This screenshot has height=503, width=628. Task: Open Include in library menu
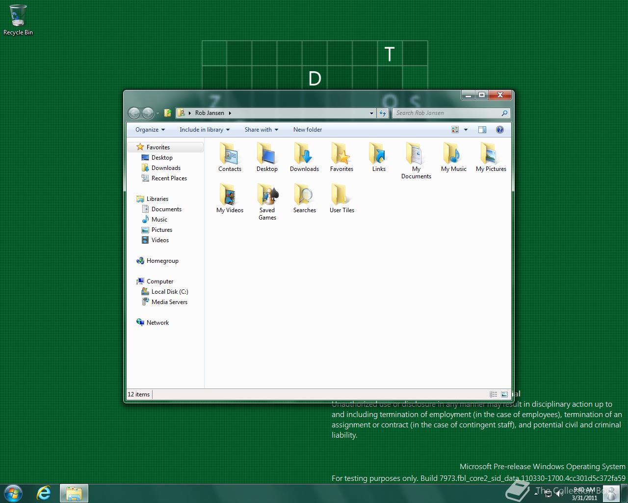tap(205, 130)
